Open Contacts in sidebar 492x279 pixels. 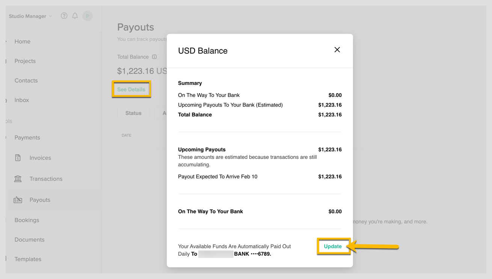[x=26, y=80]
